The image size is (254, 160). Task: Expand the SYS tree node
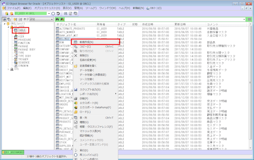coord(8,69)
